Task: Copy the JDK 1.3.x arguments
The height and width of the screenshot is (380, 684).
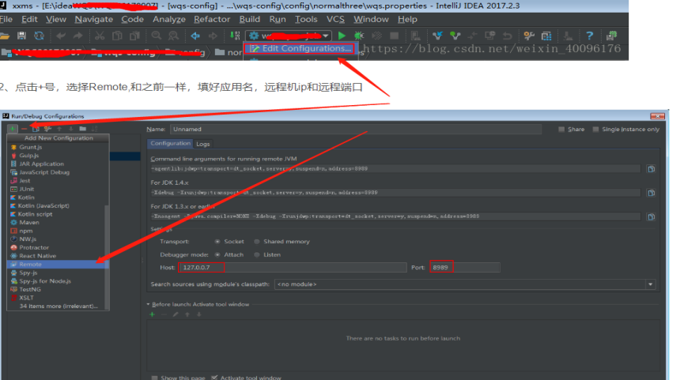Action: [651, 216]
